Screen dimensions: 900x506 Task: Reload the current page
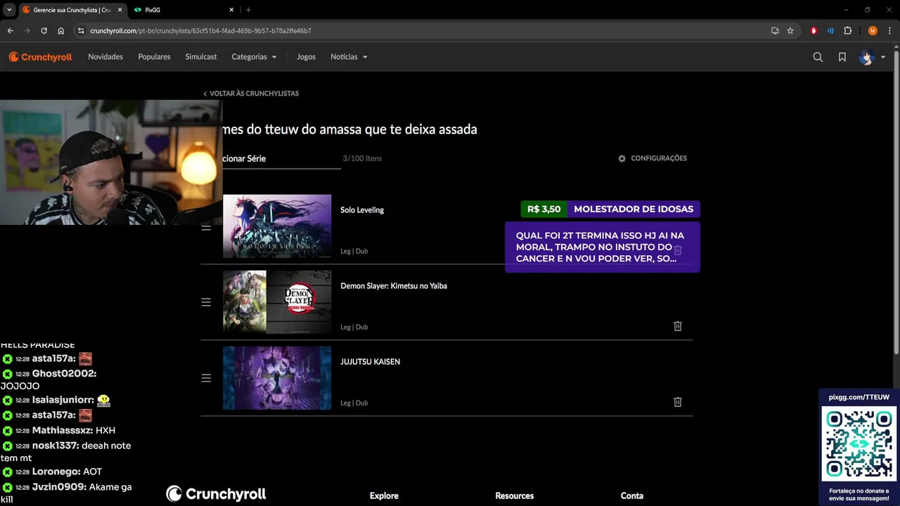pyautogui.click(x=44, y=31)
